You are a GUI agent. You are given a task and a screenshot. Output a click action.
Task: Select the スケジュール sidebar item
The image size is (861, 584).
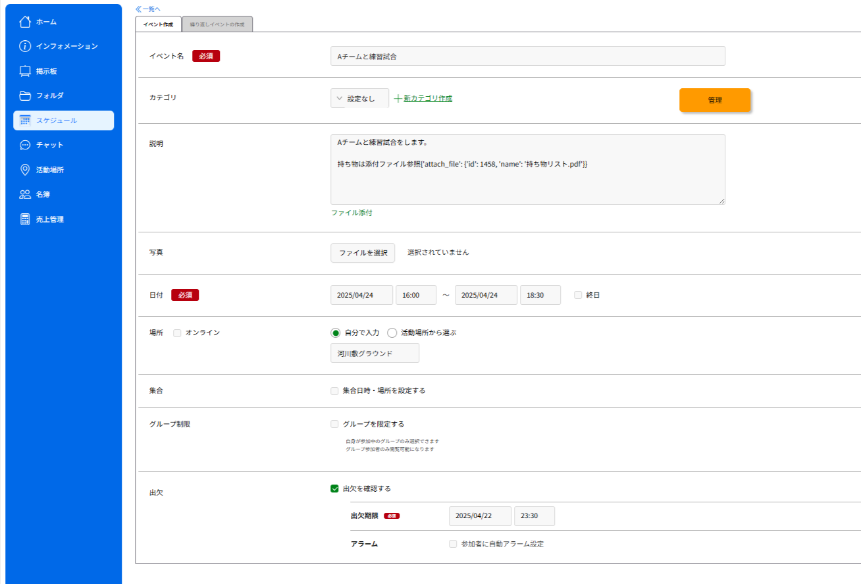point(63,120)
